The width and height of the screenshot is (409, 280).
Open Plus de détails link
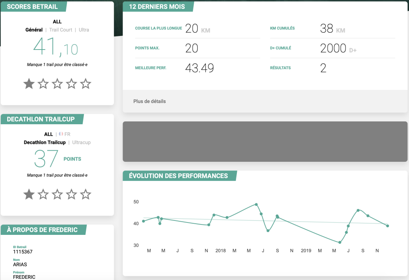149,101
